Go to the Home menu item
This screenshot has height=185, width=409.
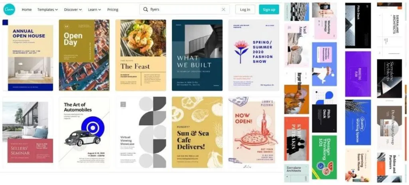pyautogui.click(x=27, y=10)
